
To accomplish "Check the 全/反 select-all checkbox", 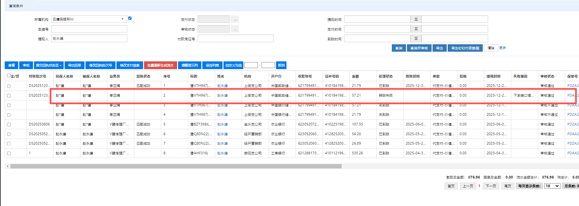I will point(9,76).
